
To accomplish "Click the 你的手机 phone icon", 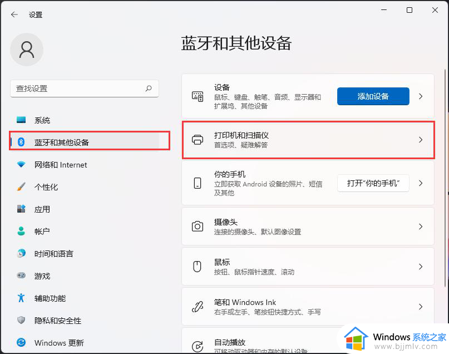I will pos(198,183).
